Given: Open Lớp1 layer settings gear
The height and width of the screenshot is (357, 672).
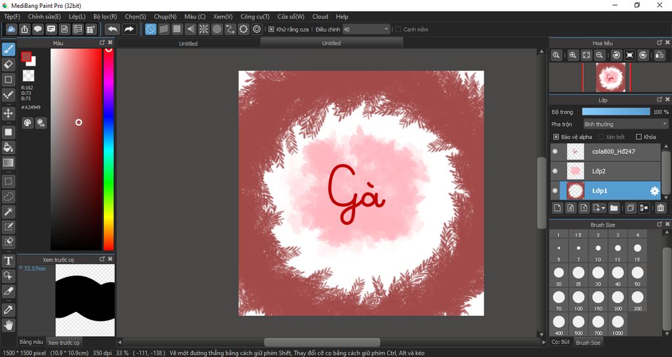Looking at the screenshot, I should pyautogui.click(x=654, y=191).
